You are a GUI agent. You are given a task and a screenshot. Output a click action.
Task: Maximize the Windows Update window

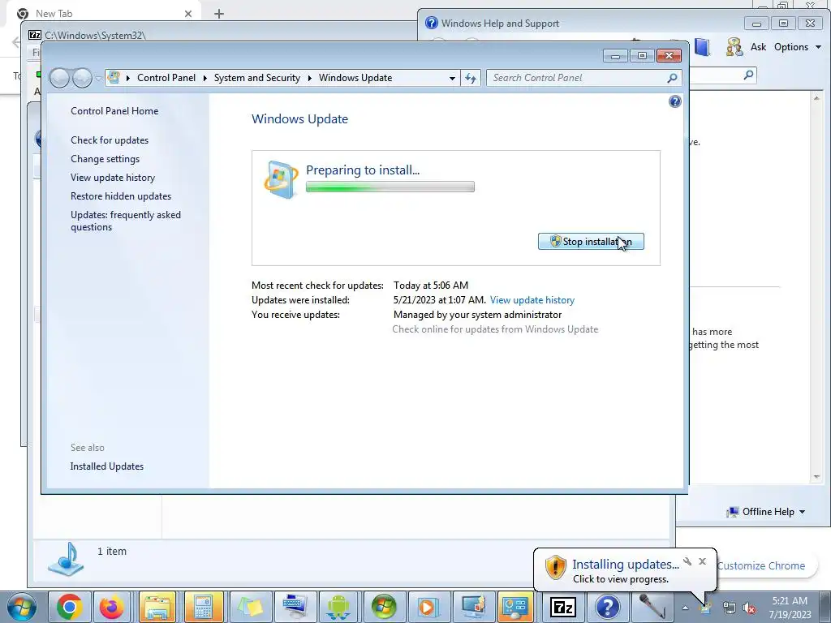642,56
